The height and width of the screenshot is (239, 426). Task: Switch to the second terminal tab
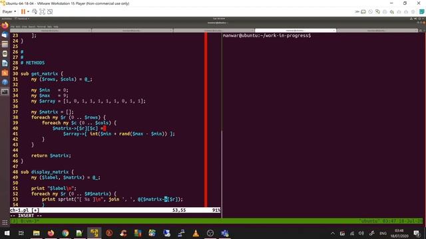[x=132, y=31]
